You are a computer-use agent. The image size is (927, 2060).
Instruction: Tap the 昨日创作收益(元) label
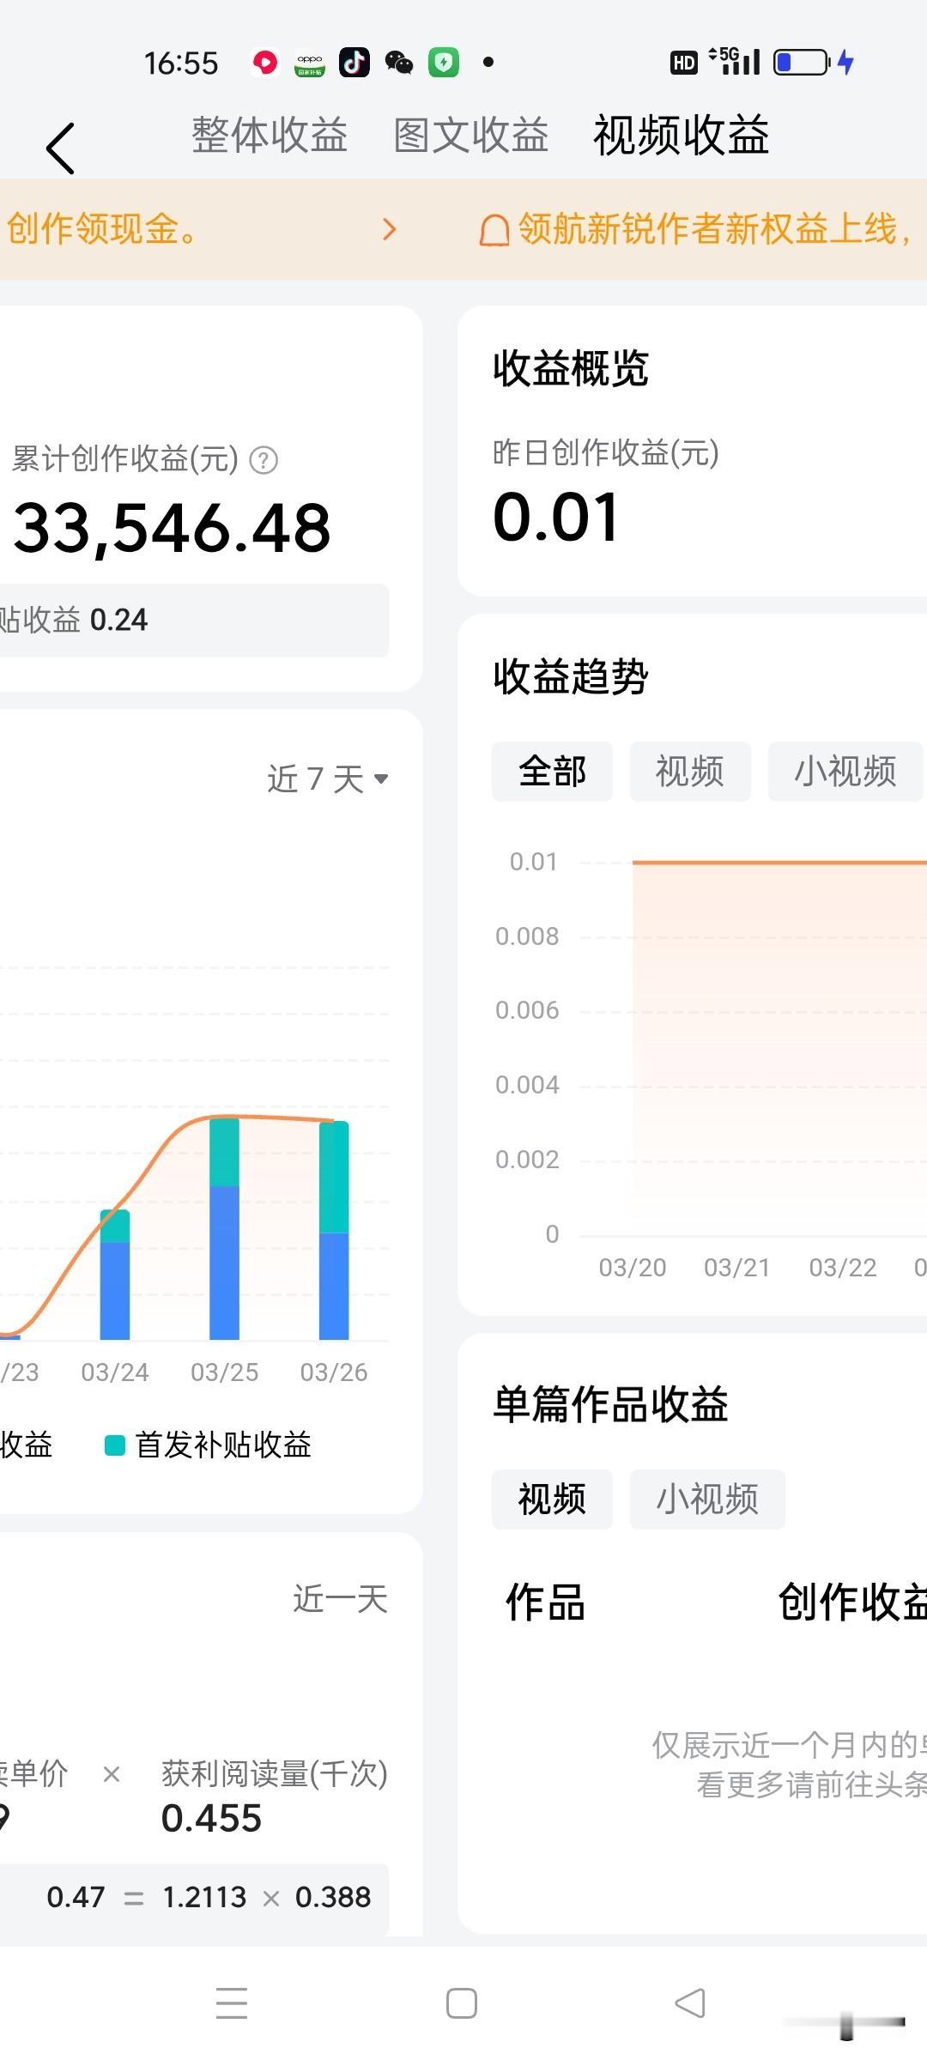pos(606,452)
